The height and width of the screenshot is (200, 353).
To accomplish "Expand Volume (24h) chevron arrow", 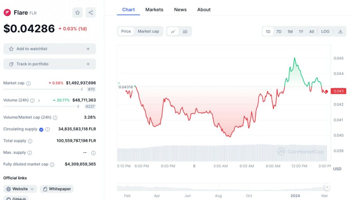I will [39, 100].
